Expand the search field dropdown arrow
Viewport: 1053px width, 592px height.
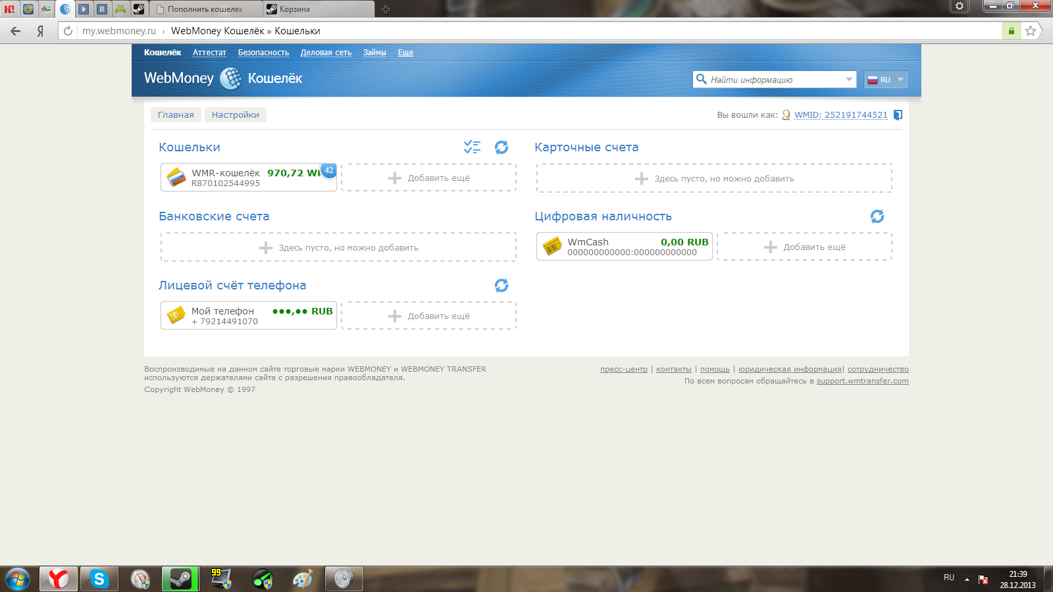pos(849,80)
